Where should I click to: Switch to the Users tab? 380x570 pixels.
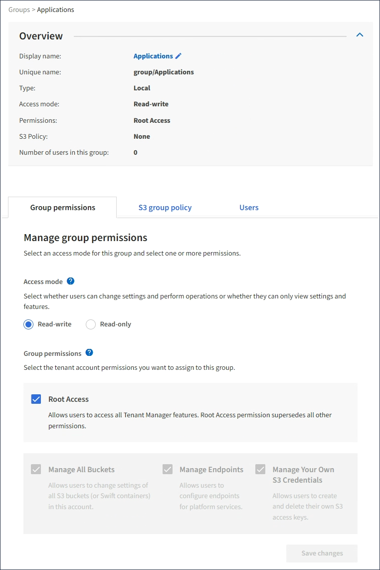click(x=249, y=208)
